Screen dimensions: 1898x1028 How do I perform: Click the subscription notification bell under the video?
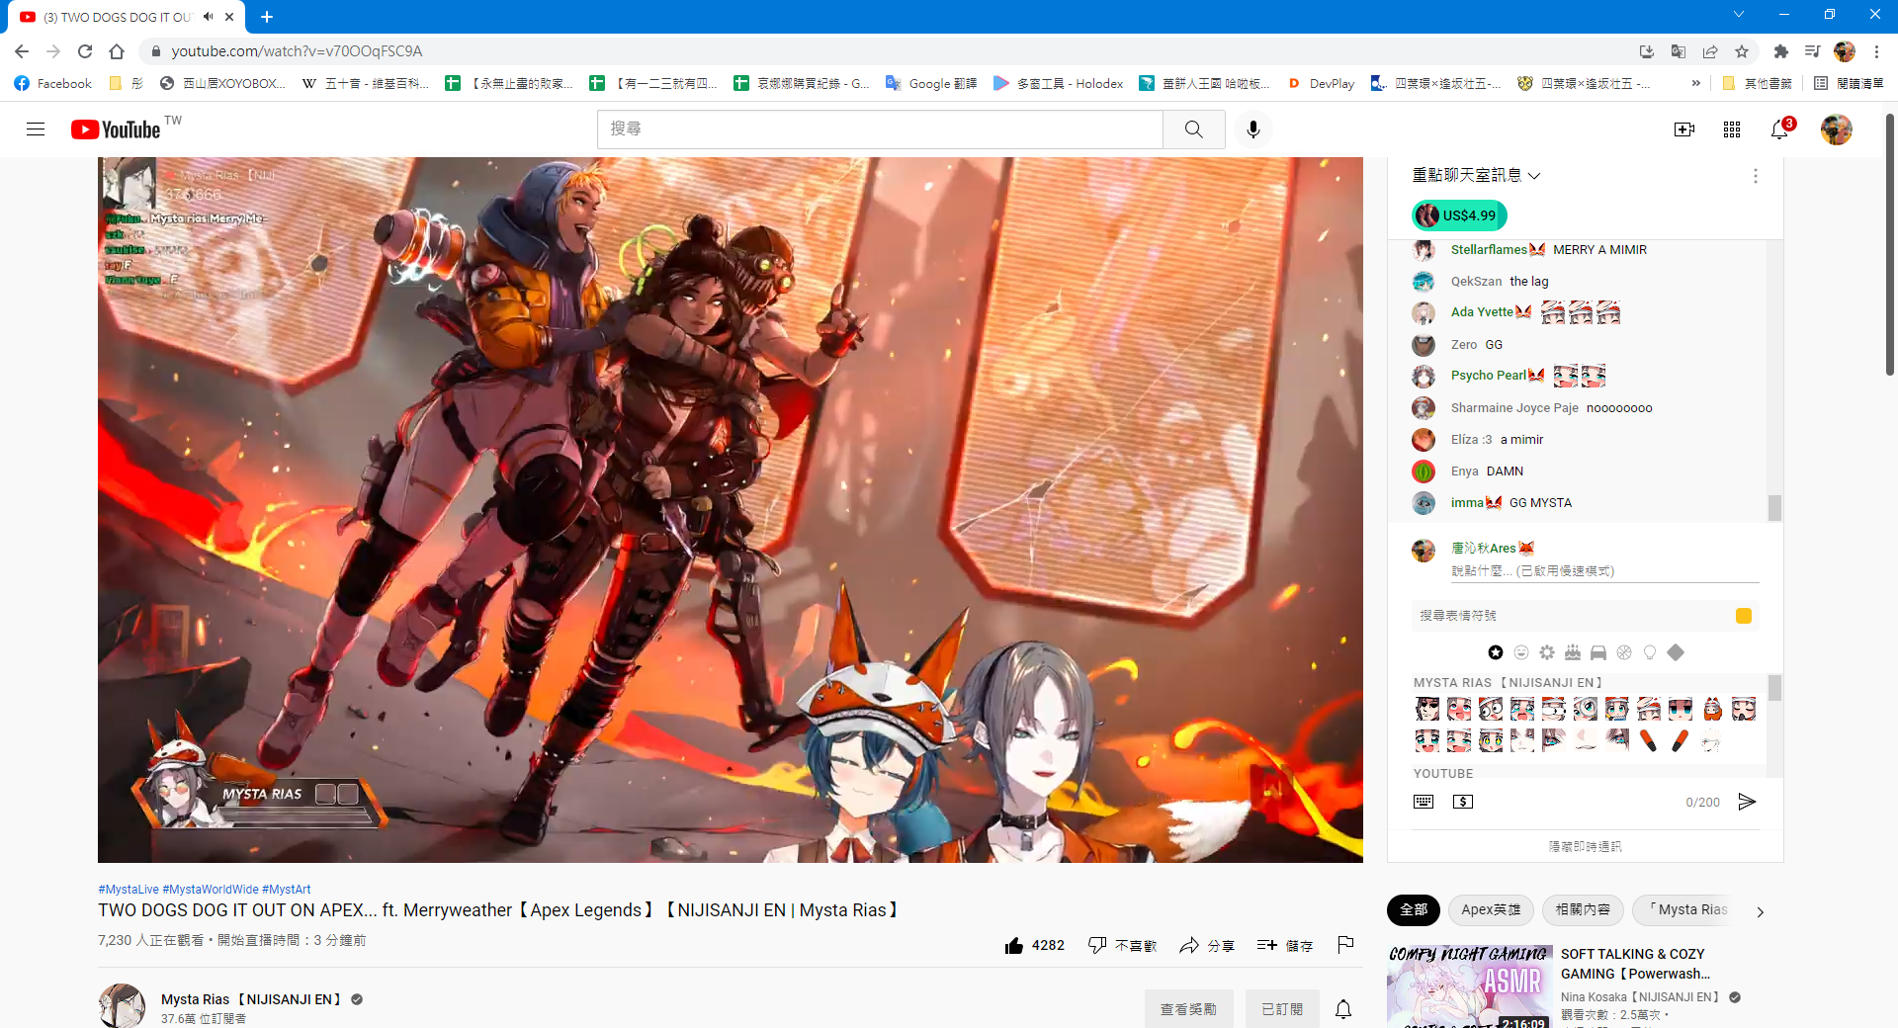point(1343,1009)
